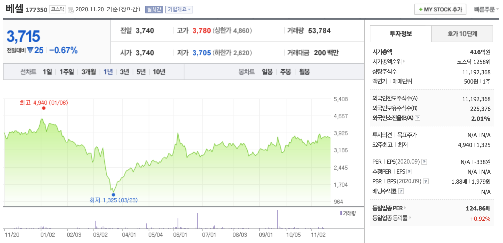Open the 기업개요 dropdown
This screenshot has width=503, height=243.
(x=179, y=10)
